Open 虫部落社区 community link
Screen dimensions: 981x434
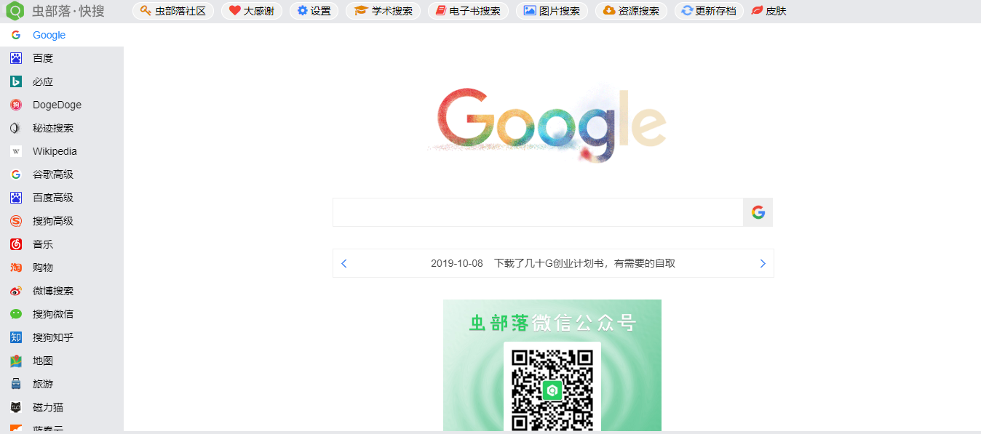(x=173, y=11)
